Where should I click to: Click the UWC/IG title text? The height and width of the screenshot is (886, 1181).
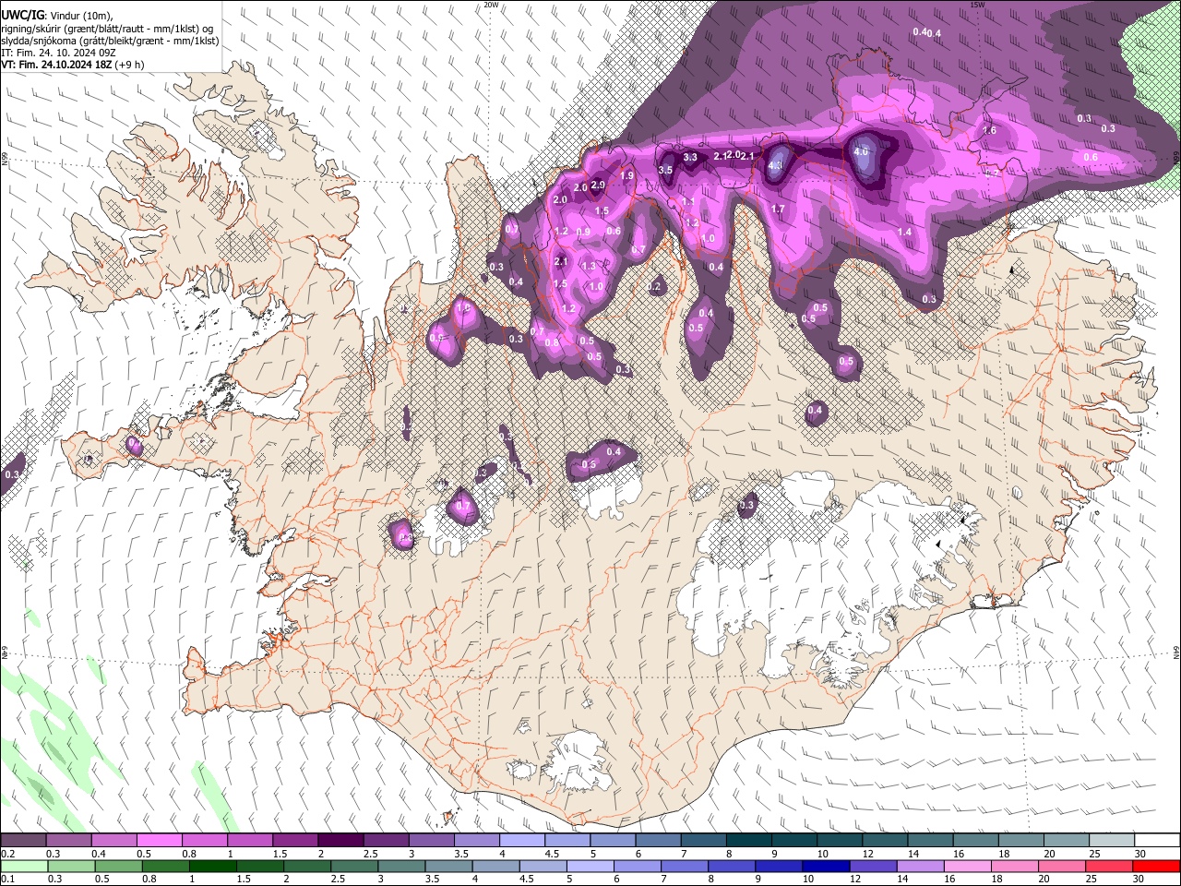(21, 14)
